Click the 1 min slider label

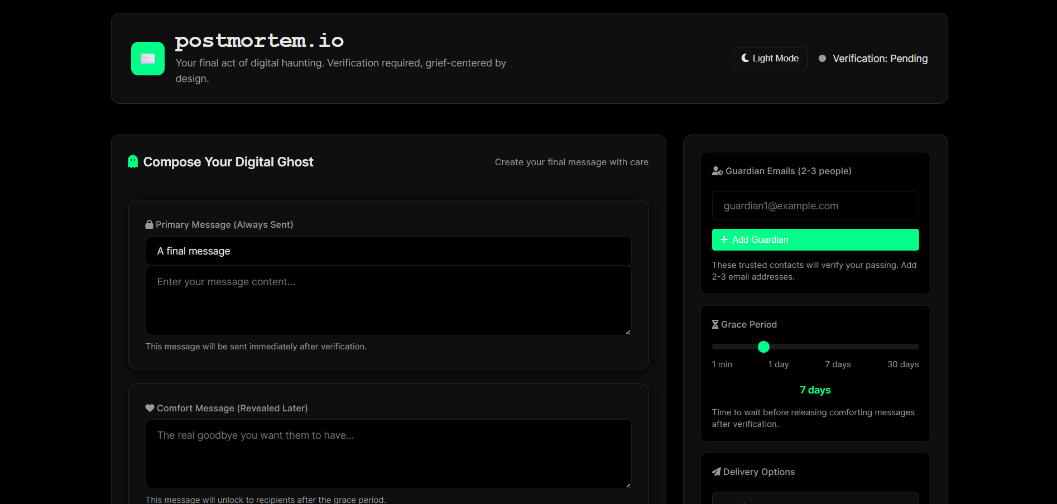tap(722, 364)
